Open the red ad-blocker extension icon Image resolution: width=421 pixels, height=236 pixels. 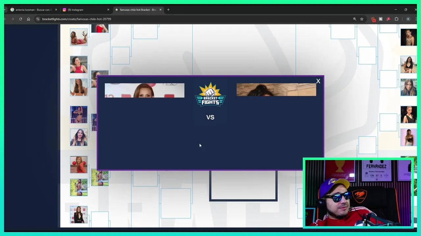(373, 19)
